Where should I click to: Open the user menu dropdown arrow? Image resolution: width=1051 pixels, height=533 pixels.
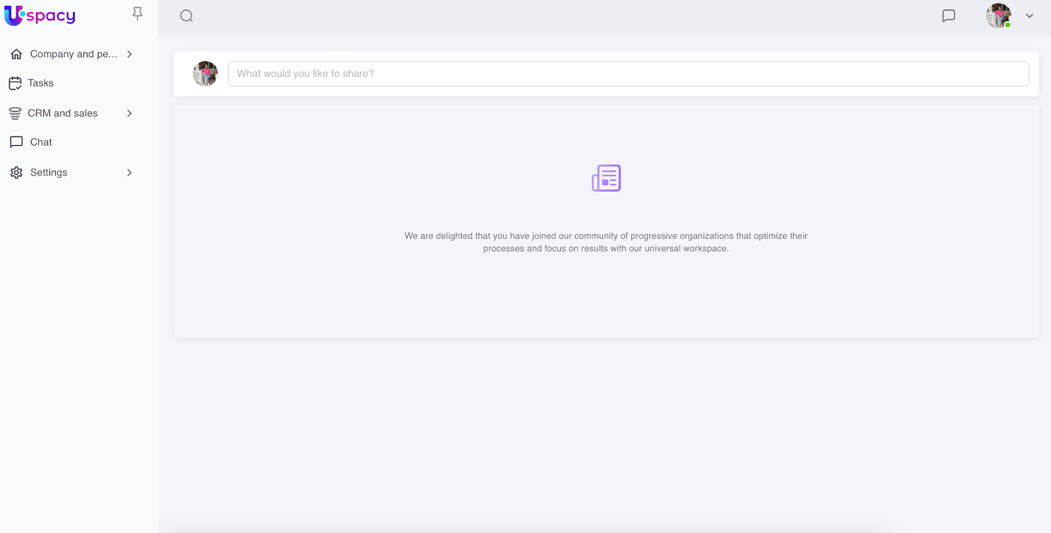point(1029,16)
